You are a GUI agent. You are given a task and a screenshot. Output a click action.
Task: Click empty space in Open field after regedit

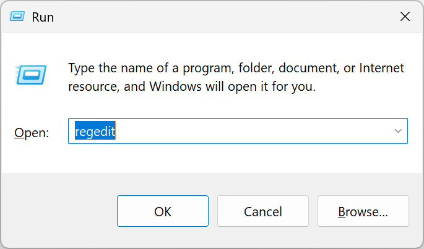pos(248,132)
